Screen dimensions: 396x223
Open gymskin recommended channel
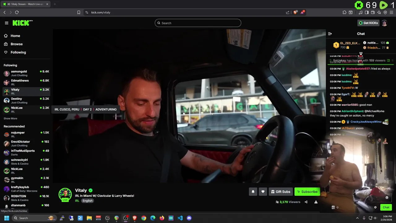(26, 180)
